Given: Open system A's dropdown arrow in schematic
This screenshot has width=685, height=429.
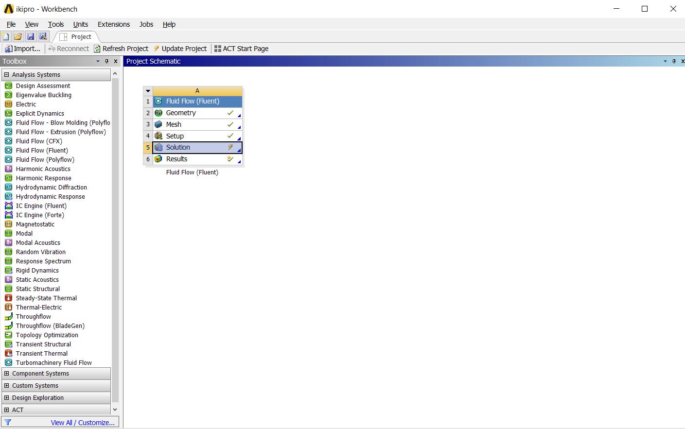Looking at the screenshot, I should point(148,91).
